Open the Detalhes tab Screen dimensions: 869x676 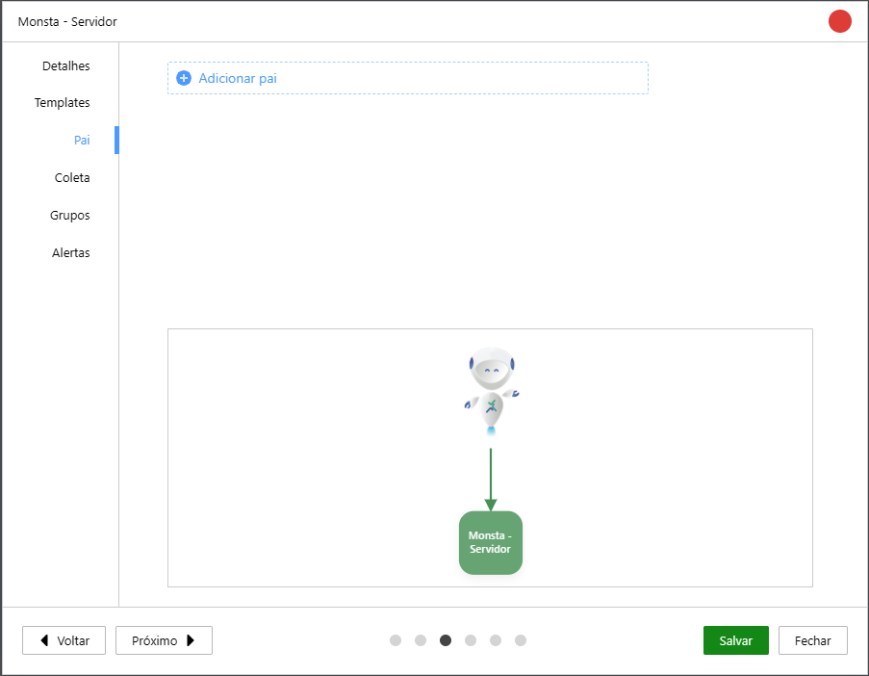[65, 66]
